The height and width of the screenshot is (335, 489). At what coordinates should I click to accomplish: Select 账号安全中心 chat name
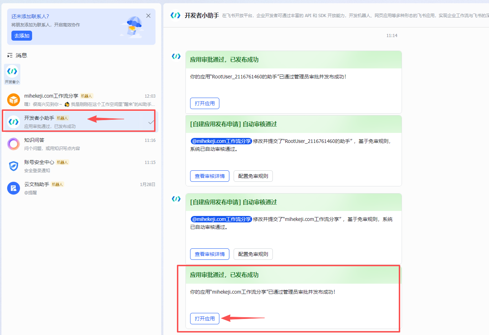pyautogui.click(x=39, y=162)
